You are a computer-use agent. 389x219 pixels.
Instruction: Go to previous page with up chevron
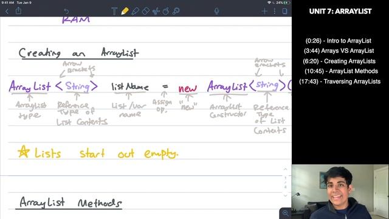pyautogui.click(x=285, y=169)
